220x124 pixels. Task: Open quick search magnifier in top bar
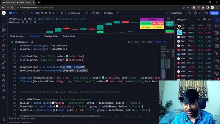(190, 13)
